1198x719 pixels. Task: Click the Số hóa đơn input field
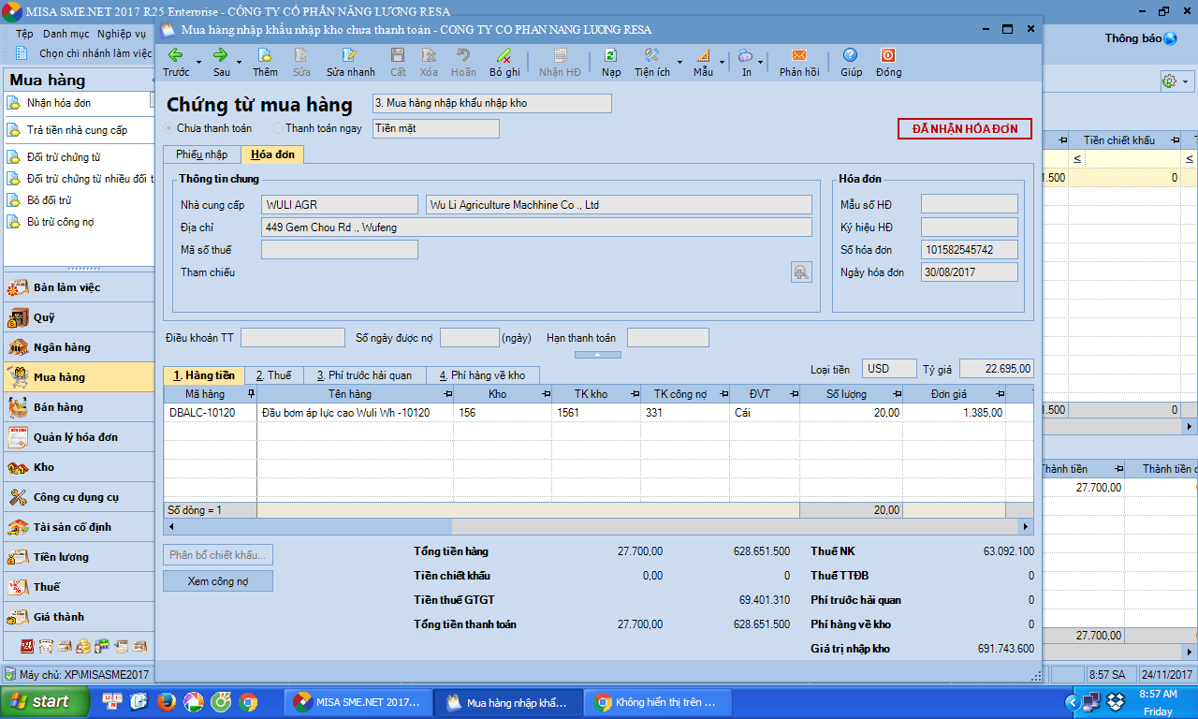point(970,250)
